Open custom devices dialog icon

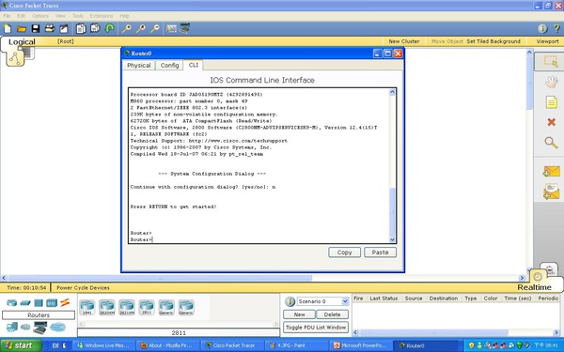[185, 28]
